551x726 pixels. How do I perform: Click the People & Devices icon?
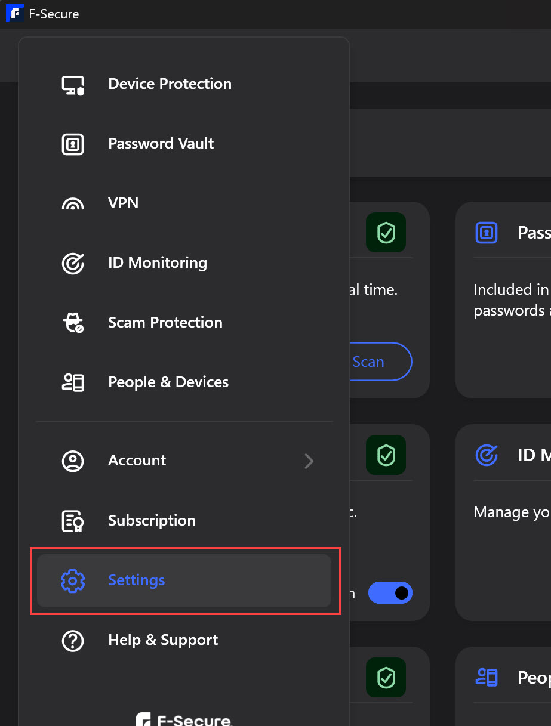coord(73,382)
